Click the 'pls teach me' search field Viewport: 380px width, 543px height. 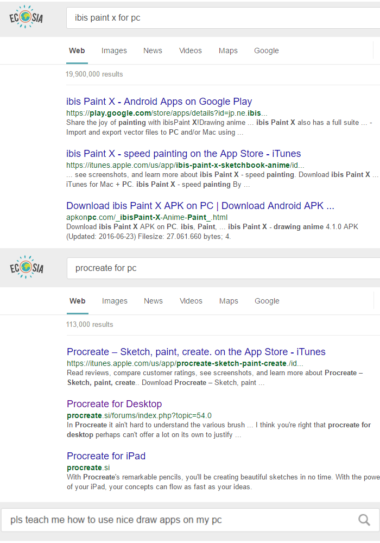pos(179,520)
